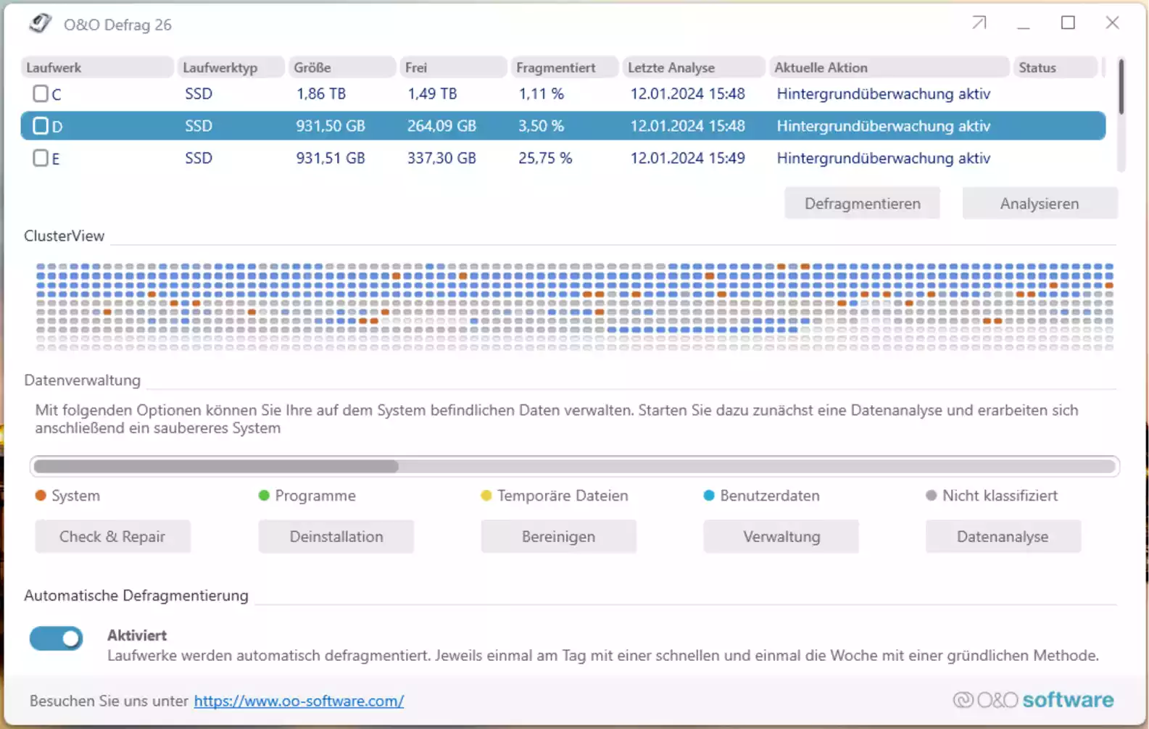Click the yellow Temporäre Dateien legend dot
Viewport: 1149px width, 729px height.
tap(486, 496)
